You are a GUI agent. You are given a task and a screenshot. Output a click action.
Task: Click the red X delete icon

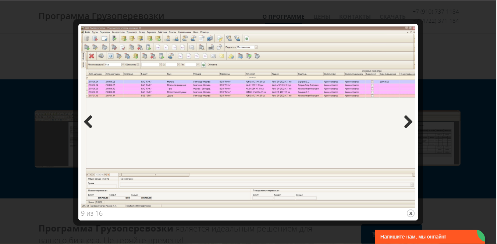92,56
